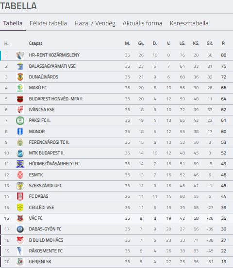Open the Hazai / Vendég tab
233x268 pixels.
point(95,23)
